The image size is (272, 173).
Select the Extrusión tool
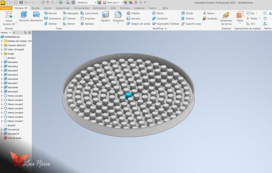[x=24, y=17]
